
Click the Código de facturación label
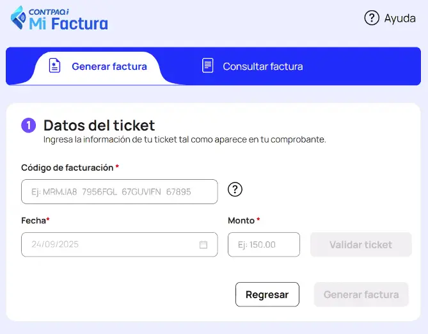[x=67, y=168]
